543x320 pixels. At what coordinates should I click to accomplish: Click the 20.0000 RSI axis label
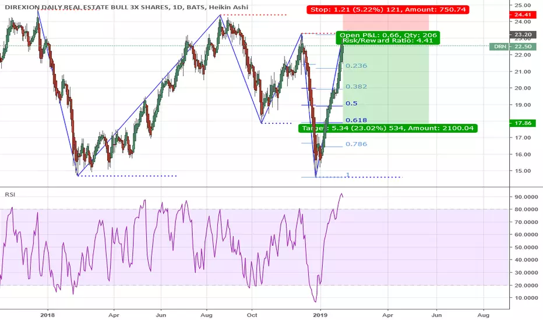pyautogui.click(x=526, y=286)
